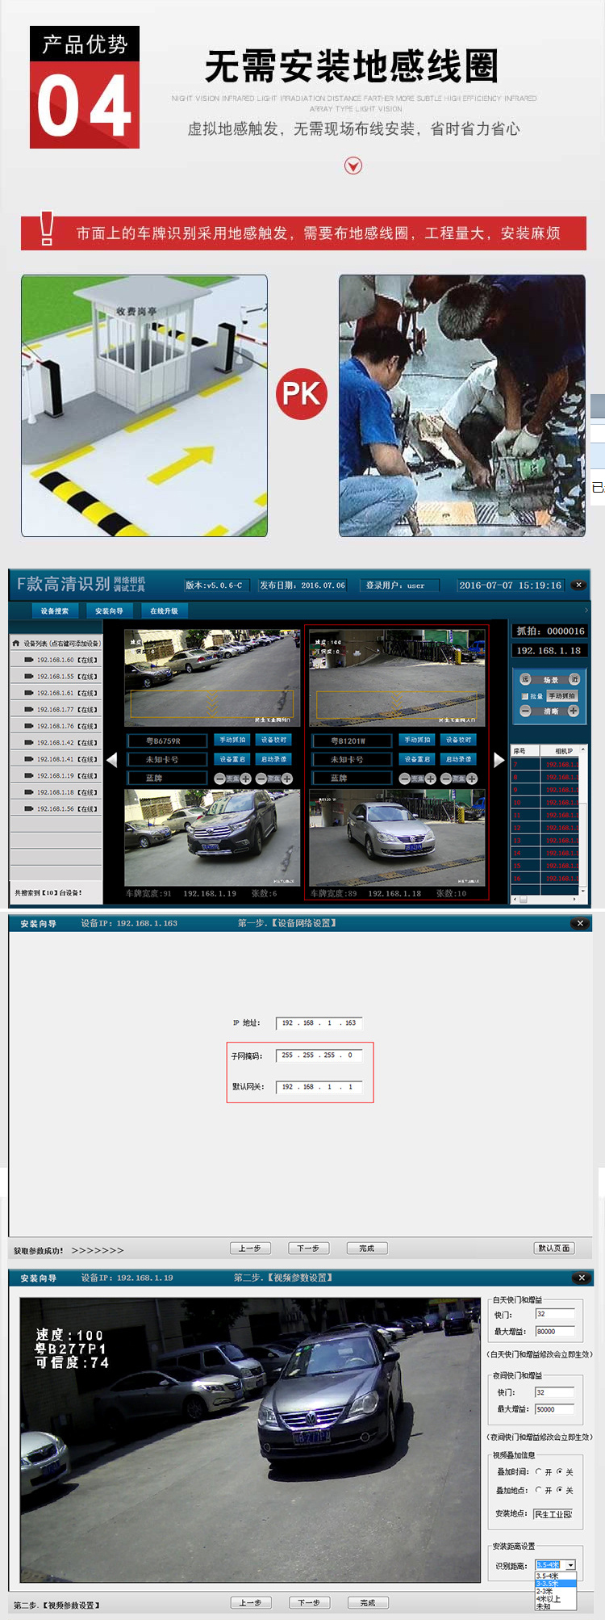Click vertical scrollbar of capture table
This screenshot has height=1620, width=605.
click(x=583, y=820)
